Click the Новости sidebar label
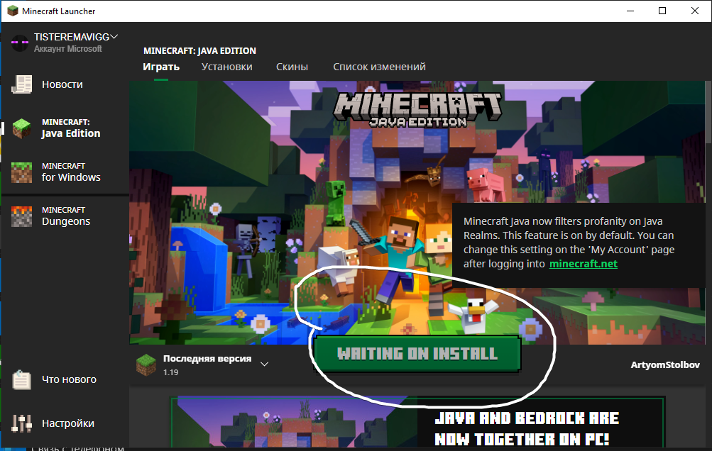Image resolution: width=712 pixels, height=451 pixels. 62,84
